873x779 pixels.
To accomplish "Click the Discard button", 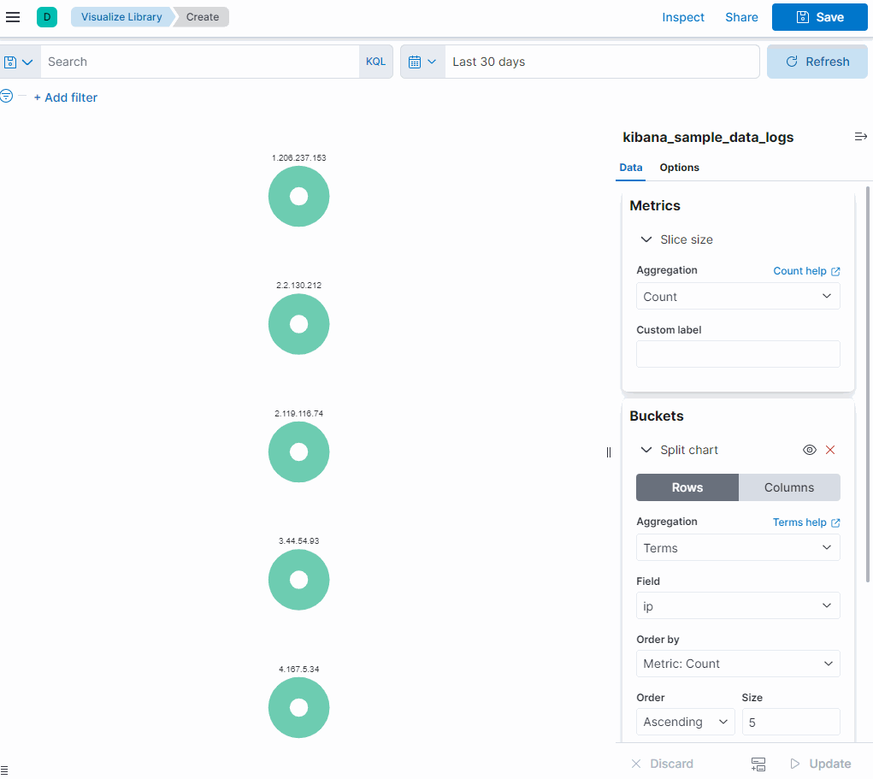I will [x=662, y=764].
